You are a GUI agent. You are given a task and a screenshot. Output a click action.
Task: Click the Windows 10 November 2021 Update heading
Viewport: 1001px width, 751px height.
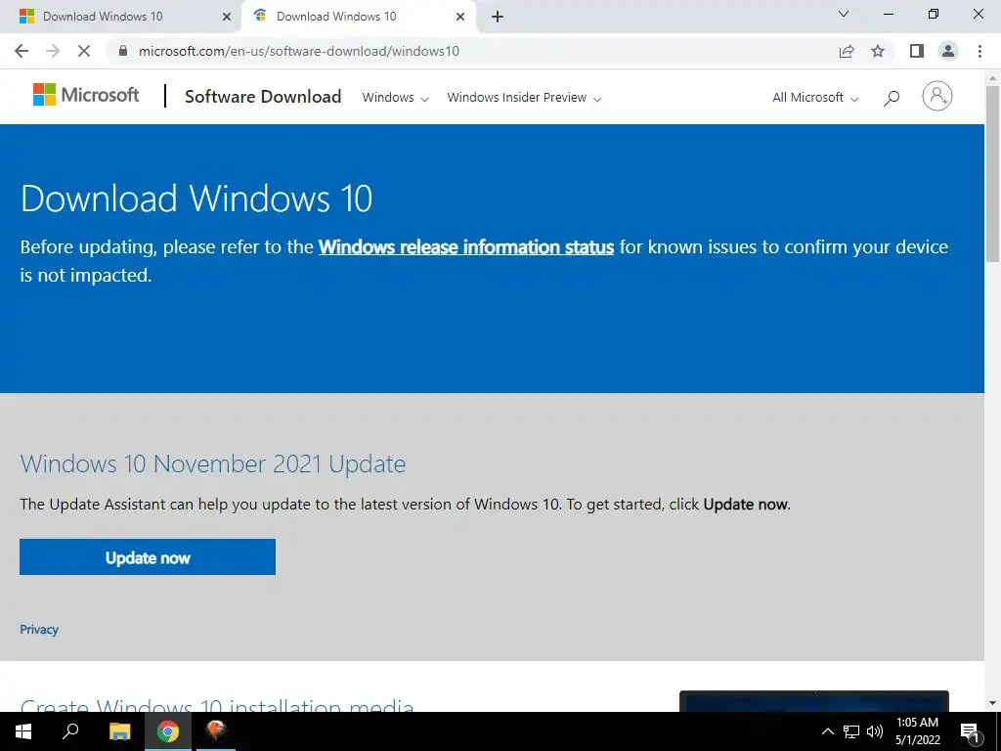(x=212, y=464)
